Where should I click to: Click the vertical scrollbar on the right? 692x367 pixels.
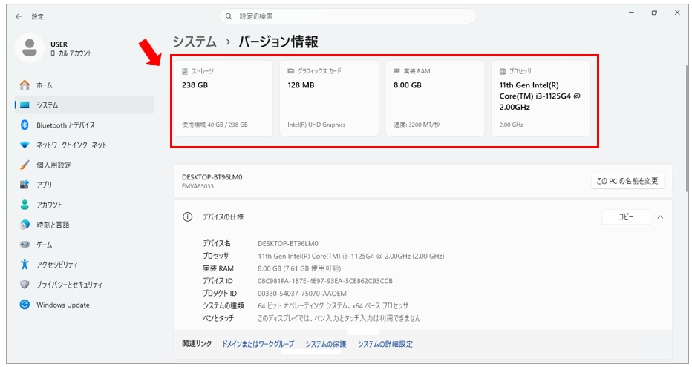686,128
